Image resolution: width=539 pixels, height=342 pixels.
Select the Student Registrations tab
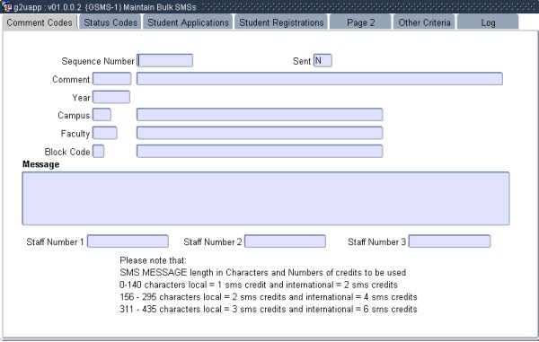(x=281, y=22)
